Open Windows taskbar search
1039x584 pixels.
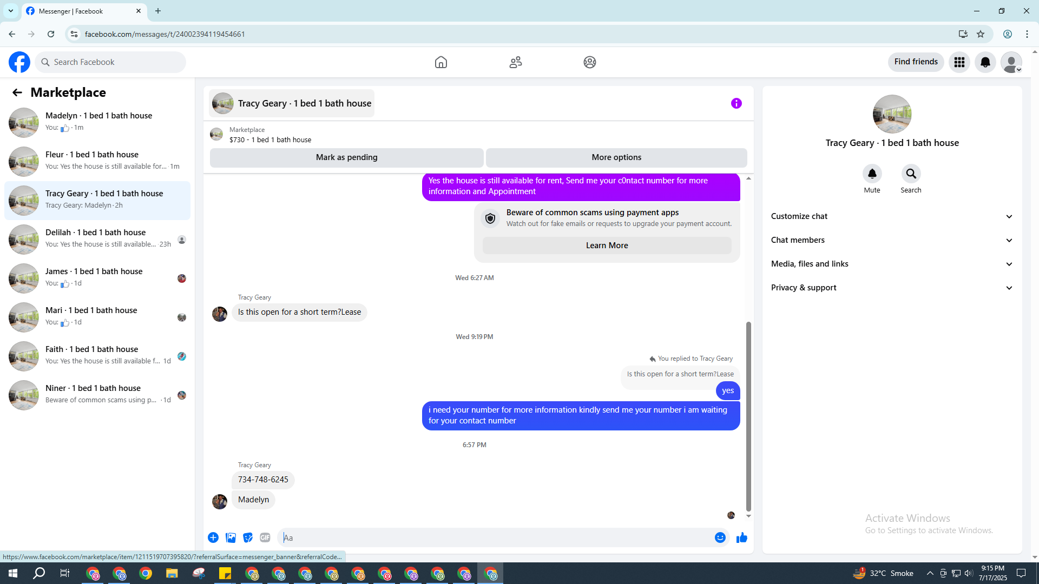coord(39,573)
